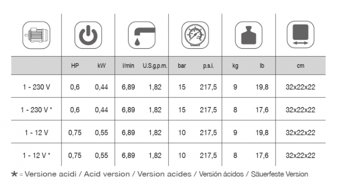Viewport: 337px width, 188px height.
Task: Click the weight icon
Action: pyautogui.click(x=249, y=35)
